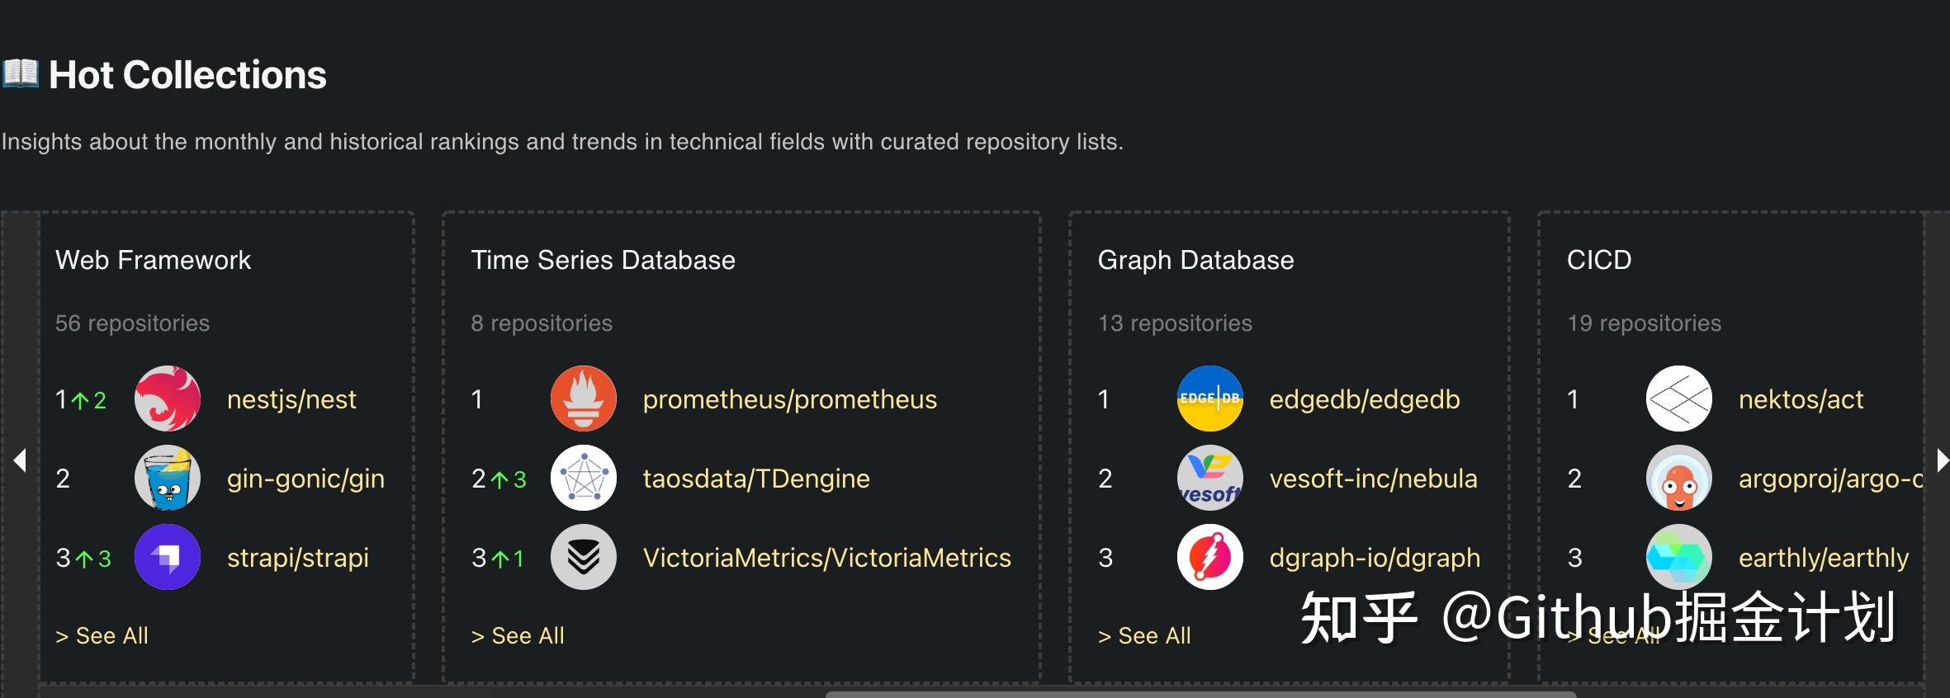
Task: Click See All under Graph Database
Action: tap(1144, 635)
